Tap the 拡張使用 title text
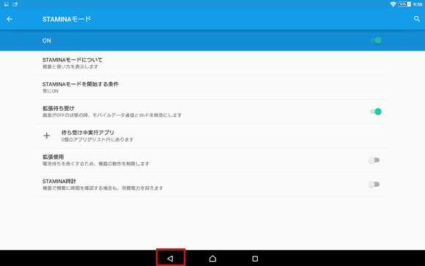The image size is (425, 266). 53,157
